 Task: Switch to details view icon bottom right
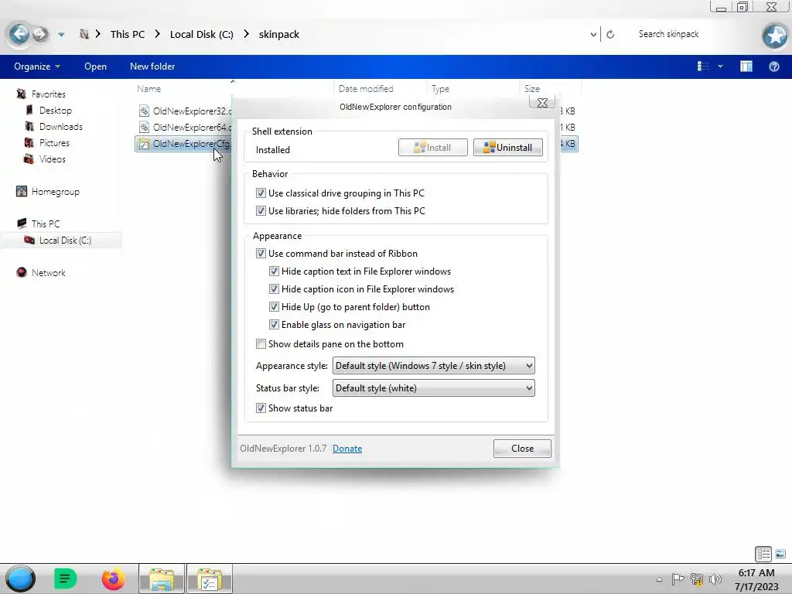[763, 554]
